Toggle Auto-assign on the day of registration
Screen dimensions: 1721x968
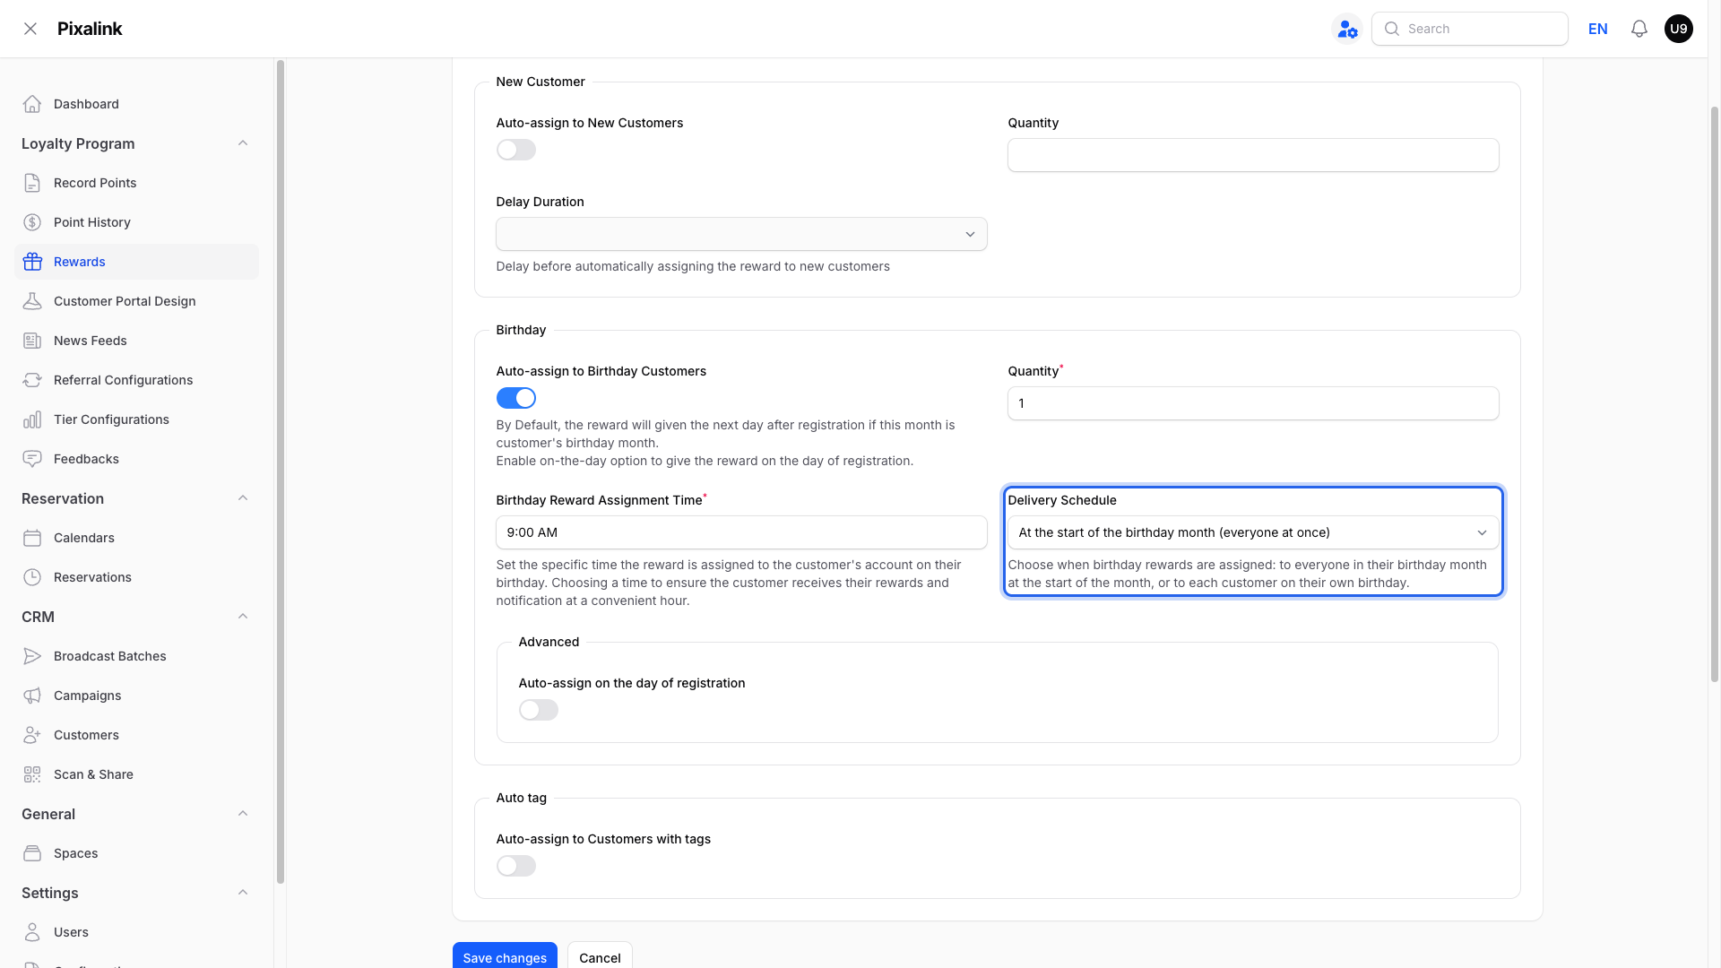[539, 710]
